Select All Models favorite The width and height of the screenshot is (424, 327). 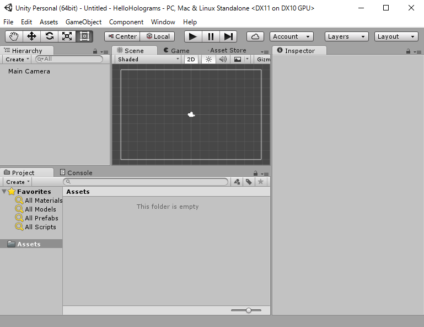click(x=35, y=209)
